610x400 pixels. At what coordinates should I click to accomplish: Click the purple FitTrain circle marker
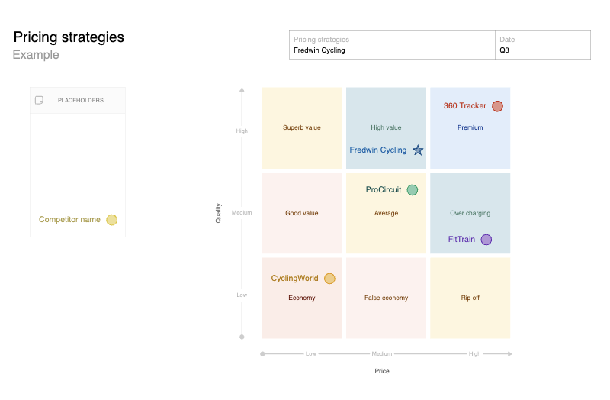point(486,240)
